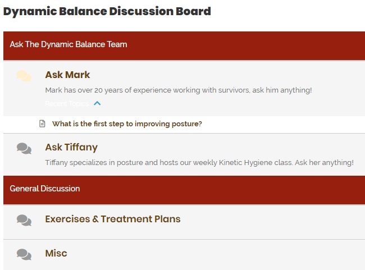Click Mark's '20 years of experience' description text
Image resolution: width=365 pixels, height=270 pixels.
tap(179, 90)
